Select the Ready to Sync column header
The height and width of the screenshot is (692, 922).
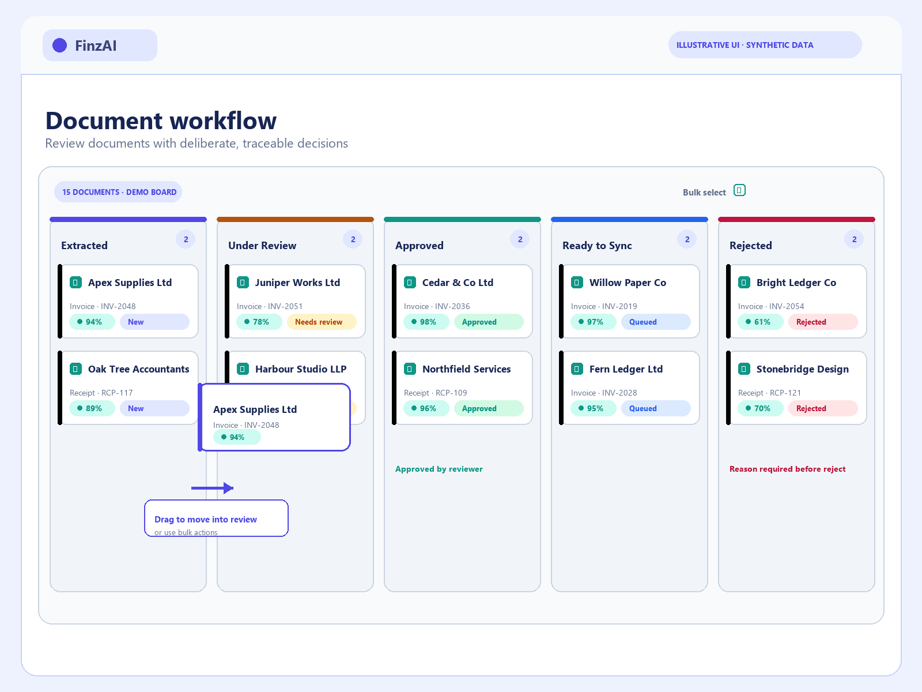597,246
